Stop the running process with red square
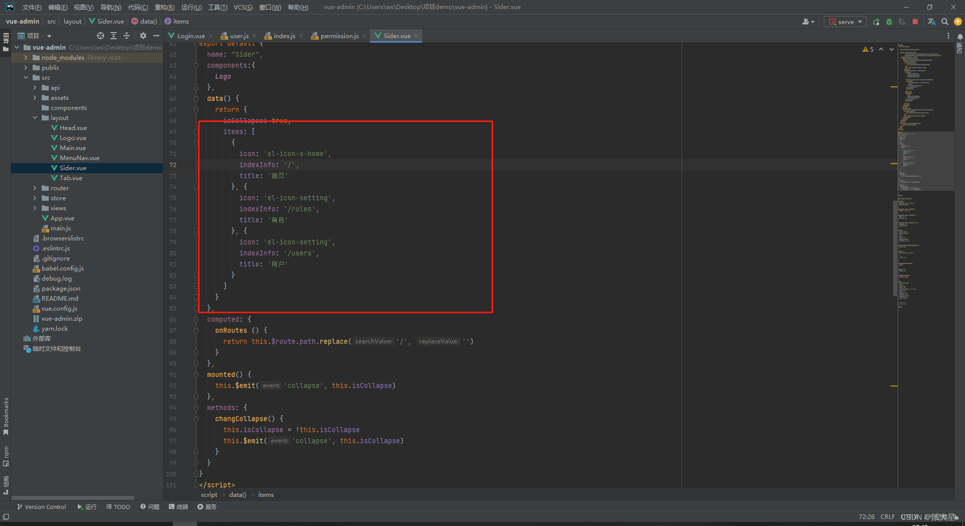The height and width of the screenshot is (526, 965). click(x=915, y=22)
